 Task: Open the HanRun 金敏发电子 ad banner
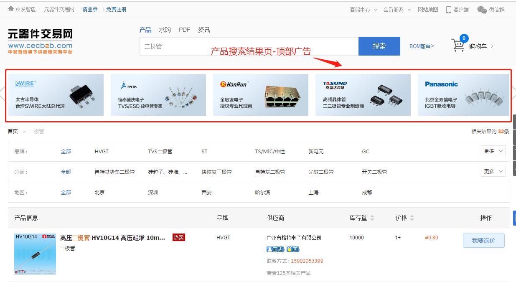(261, 95)
